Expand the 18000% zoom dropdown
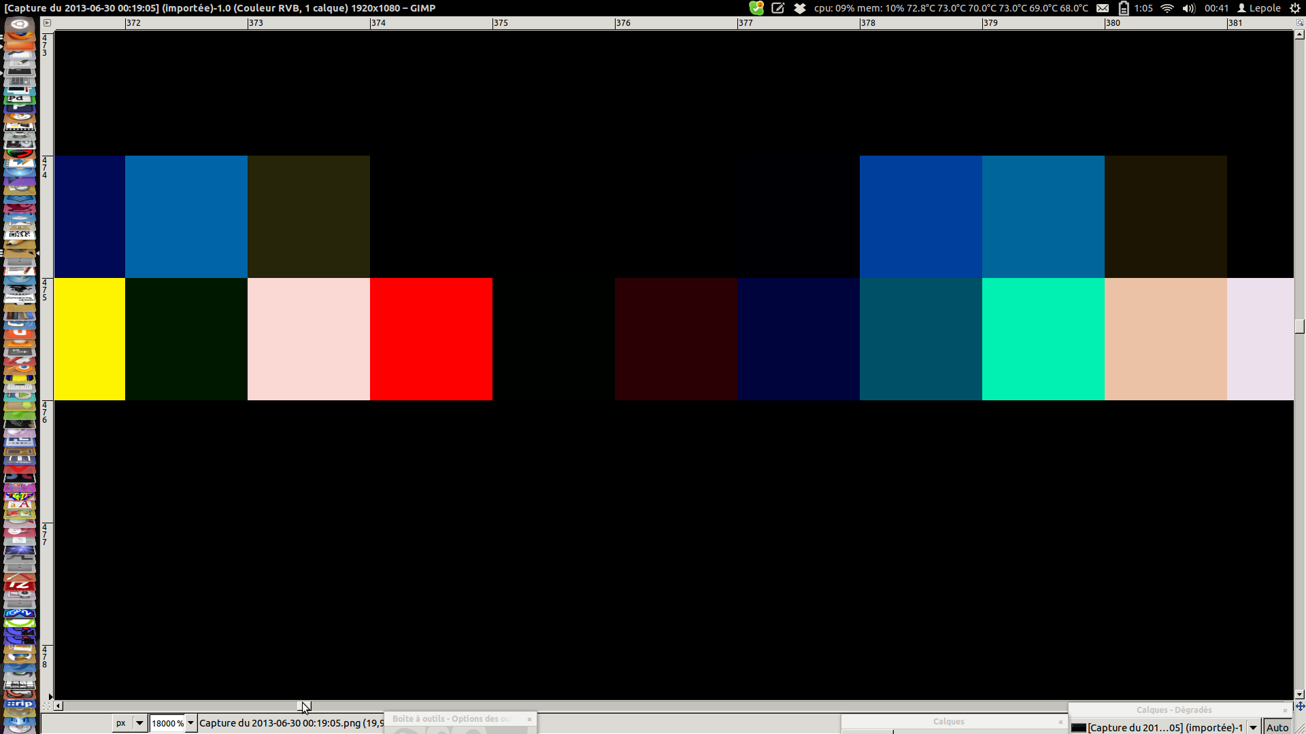The height and width of the screenshot is (734, 1306). coord(191,723)
